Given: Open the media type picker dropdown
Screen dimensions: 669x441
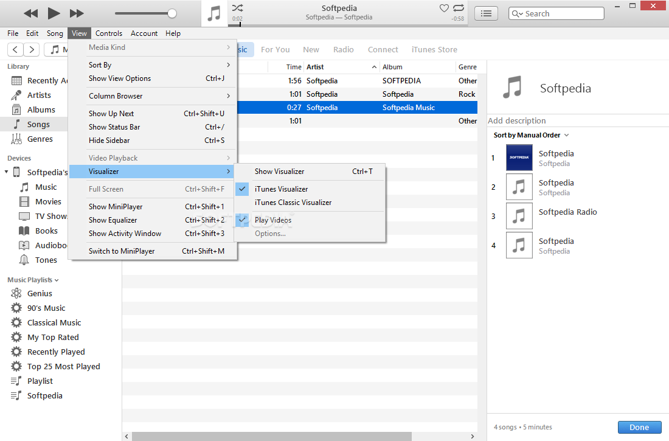Looking at the screenshot, I should pyautogui.click(x=56, y=49).
